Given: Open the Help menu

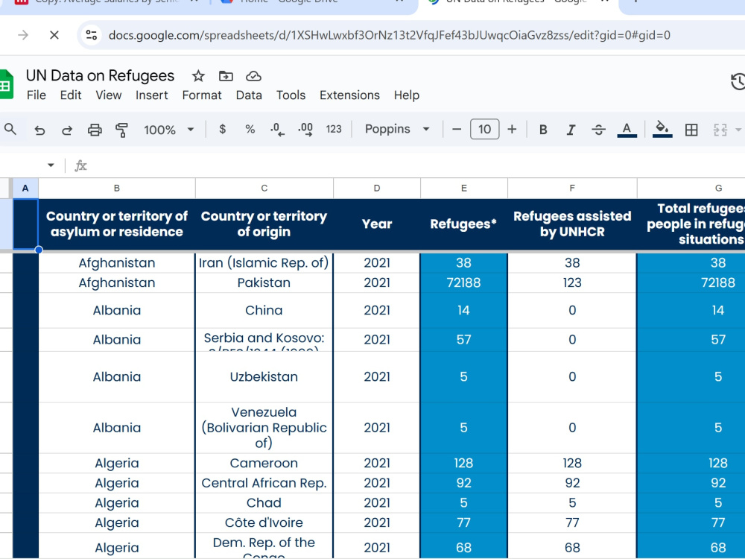Looking at the screenshot, I should click(406, 95).
